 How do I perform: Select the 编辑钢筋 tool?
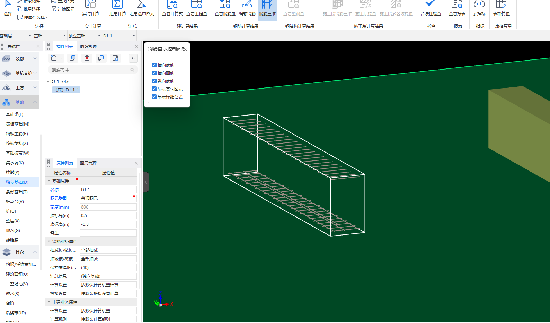[247, 9]
